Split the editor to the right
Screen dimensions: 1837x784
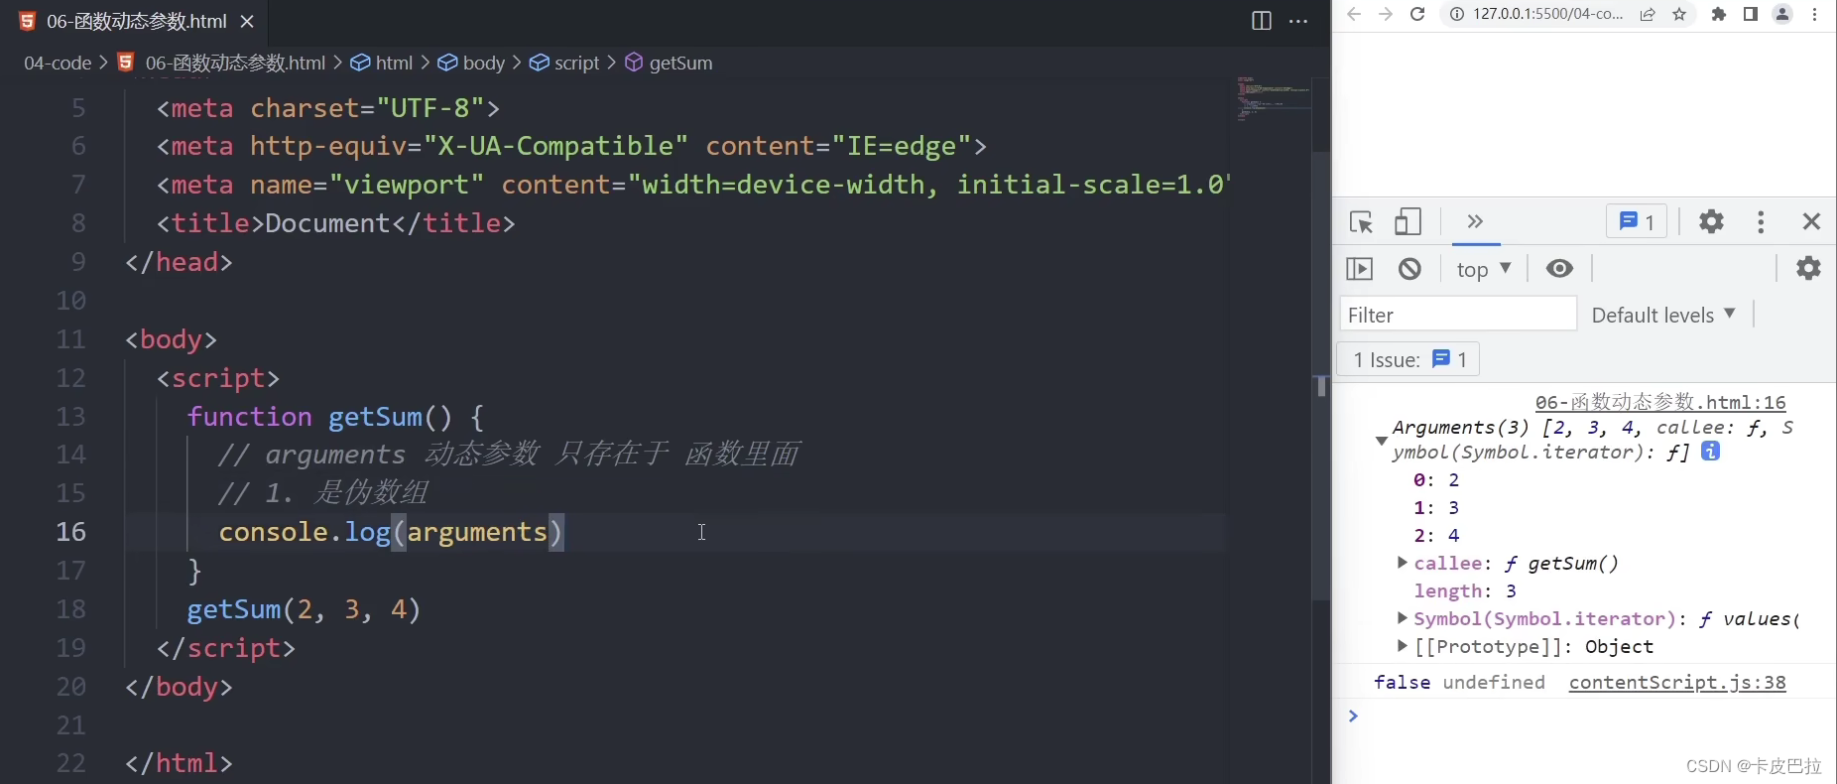[x=1262, y=21]
